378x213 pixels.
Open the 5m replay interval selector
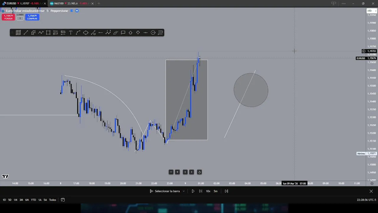point(216,191)
